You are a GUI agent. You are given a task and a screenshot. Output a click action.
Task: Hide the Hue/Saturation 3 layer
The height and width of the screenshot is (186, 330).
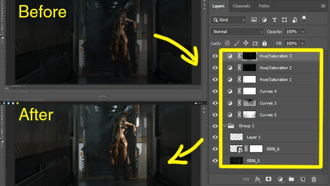pyautogui.click(x=215, y=56)
